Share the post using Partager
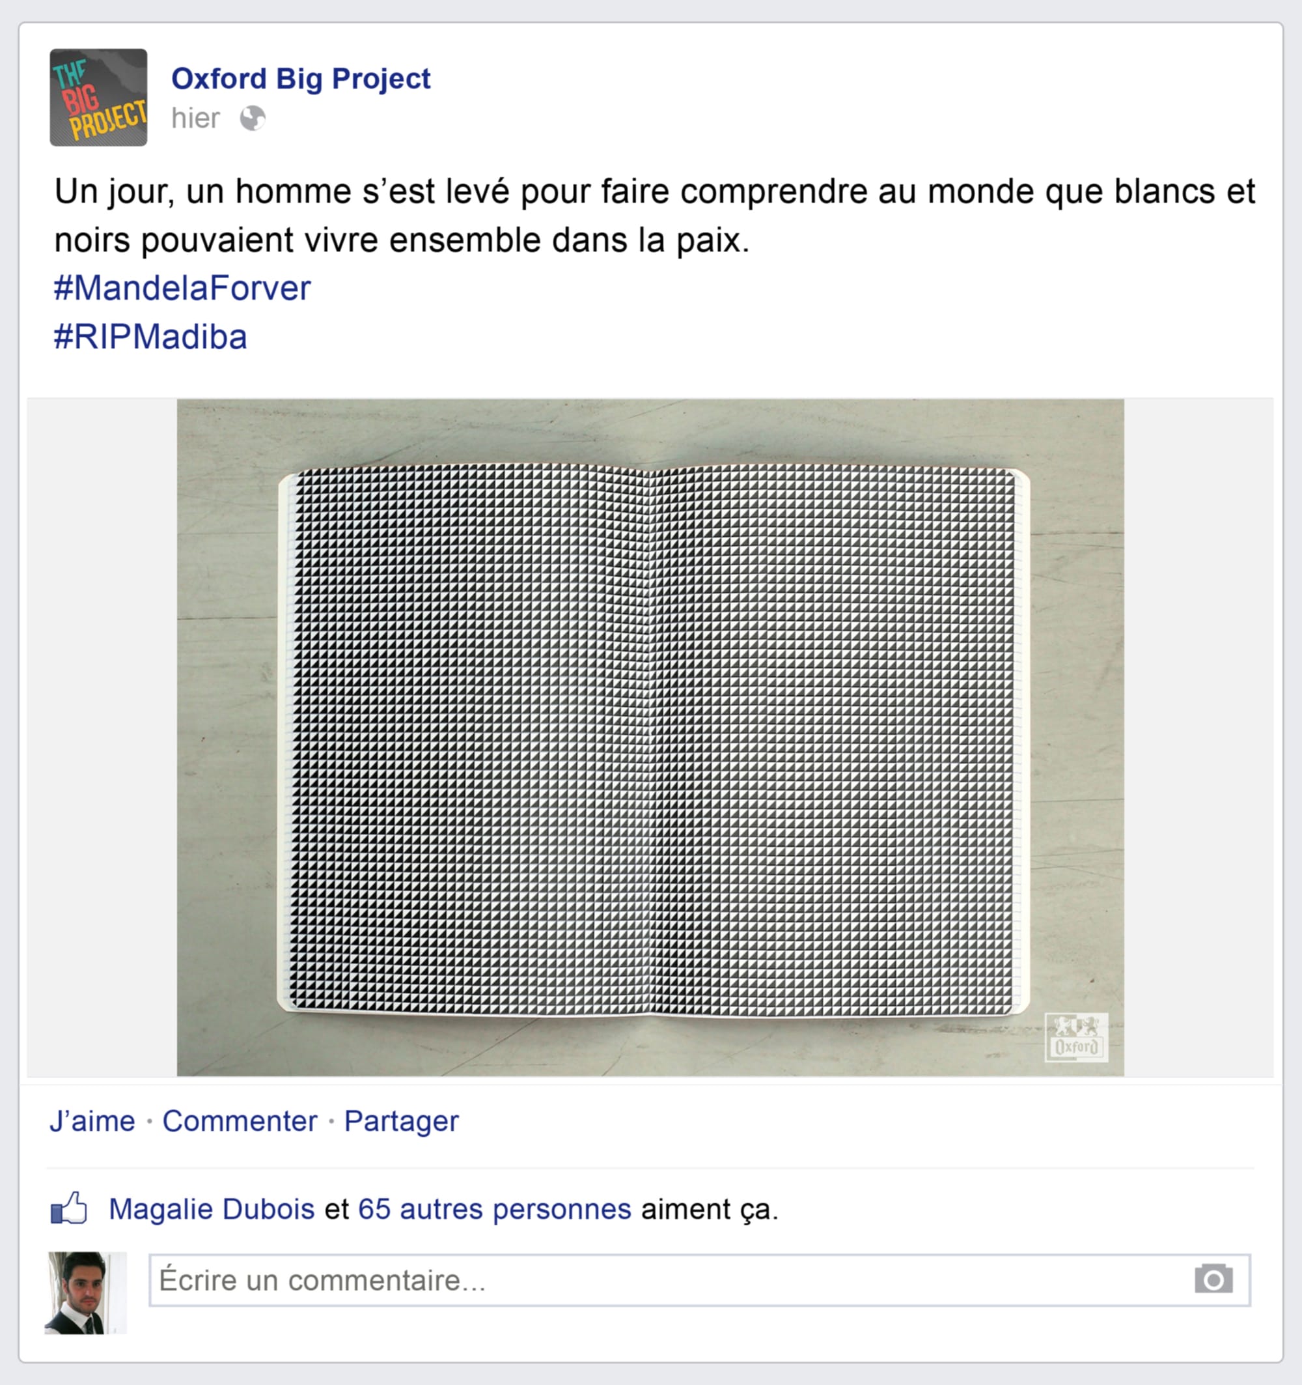This screenshot has width=1302, height=1385. 402,1121
